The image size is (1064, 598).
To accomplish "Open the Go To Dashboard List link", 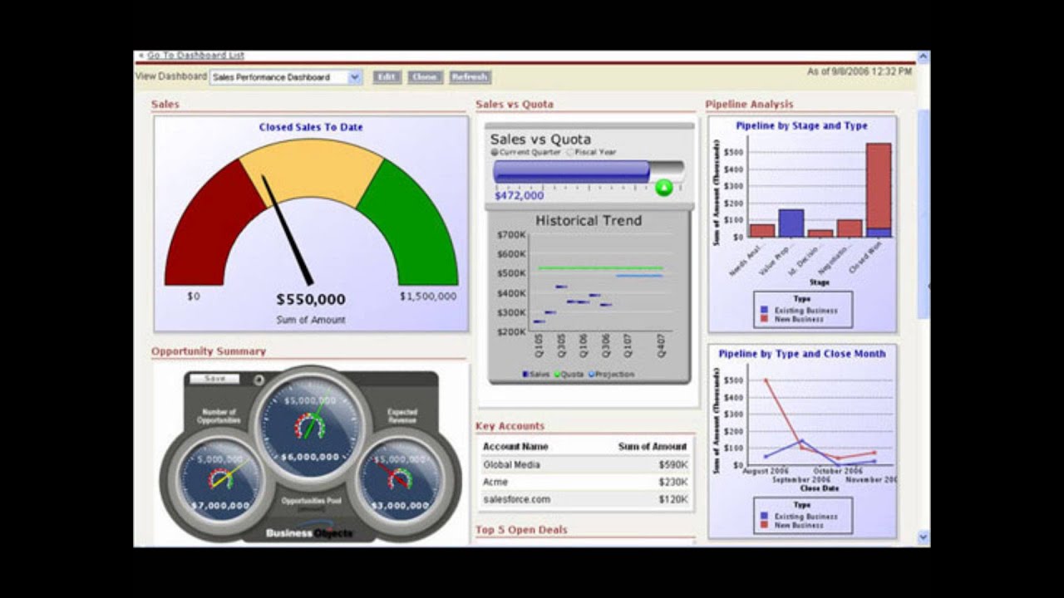I will [x=195, y=56].
